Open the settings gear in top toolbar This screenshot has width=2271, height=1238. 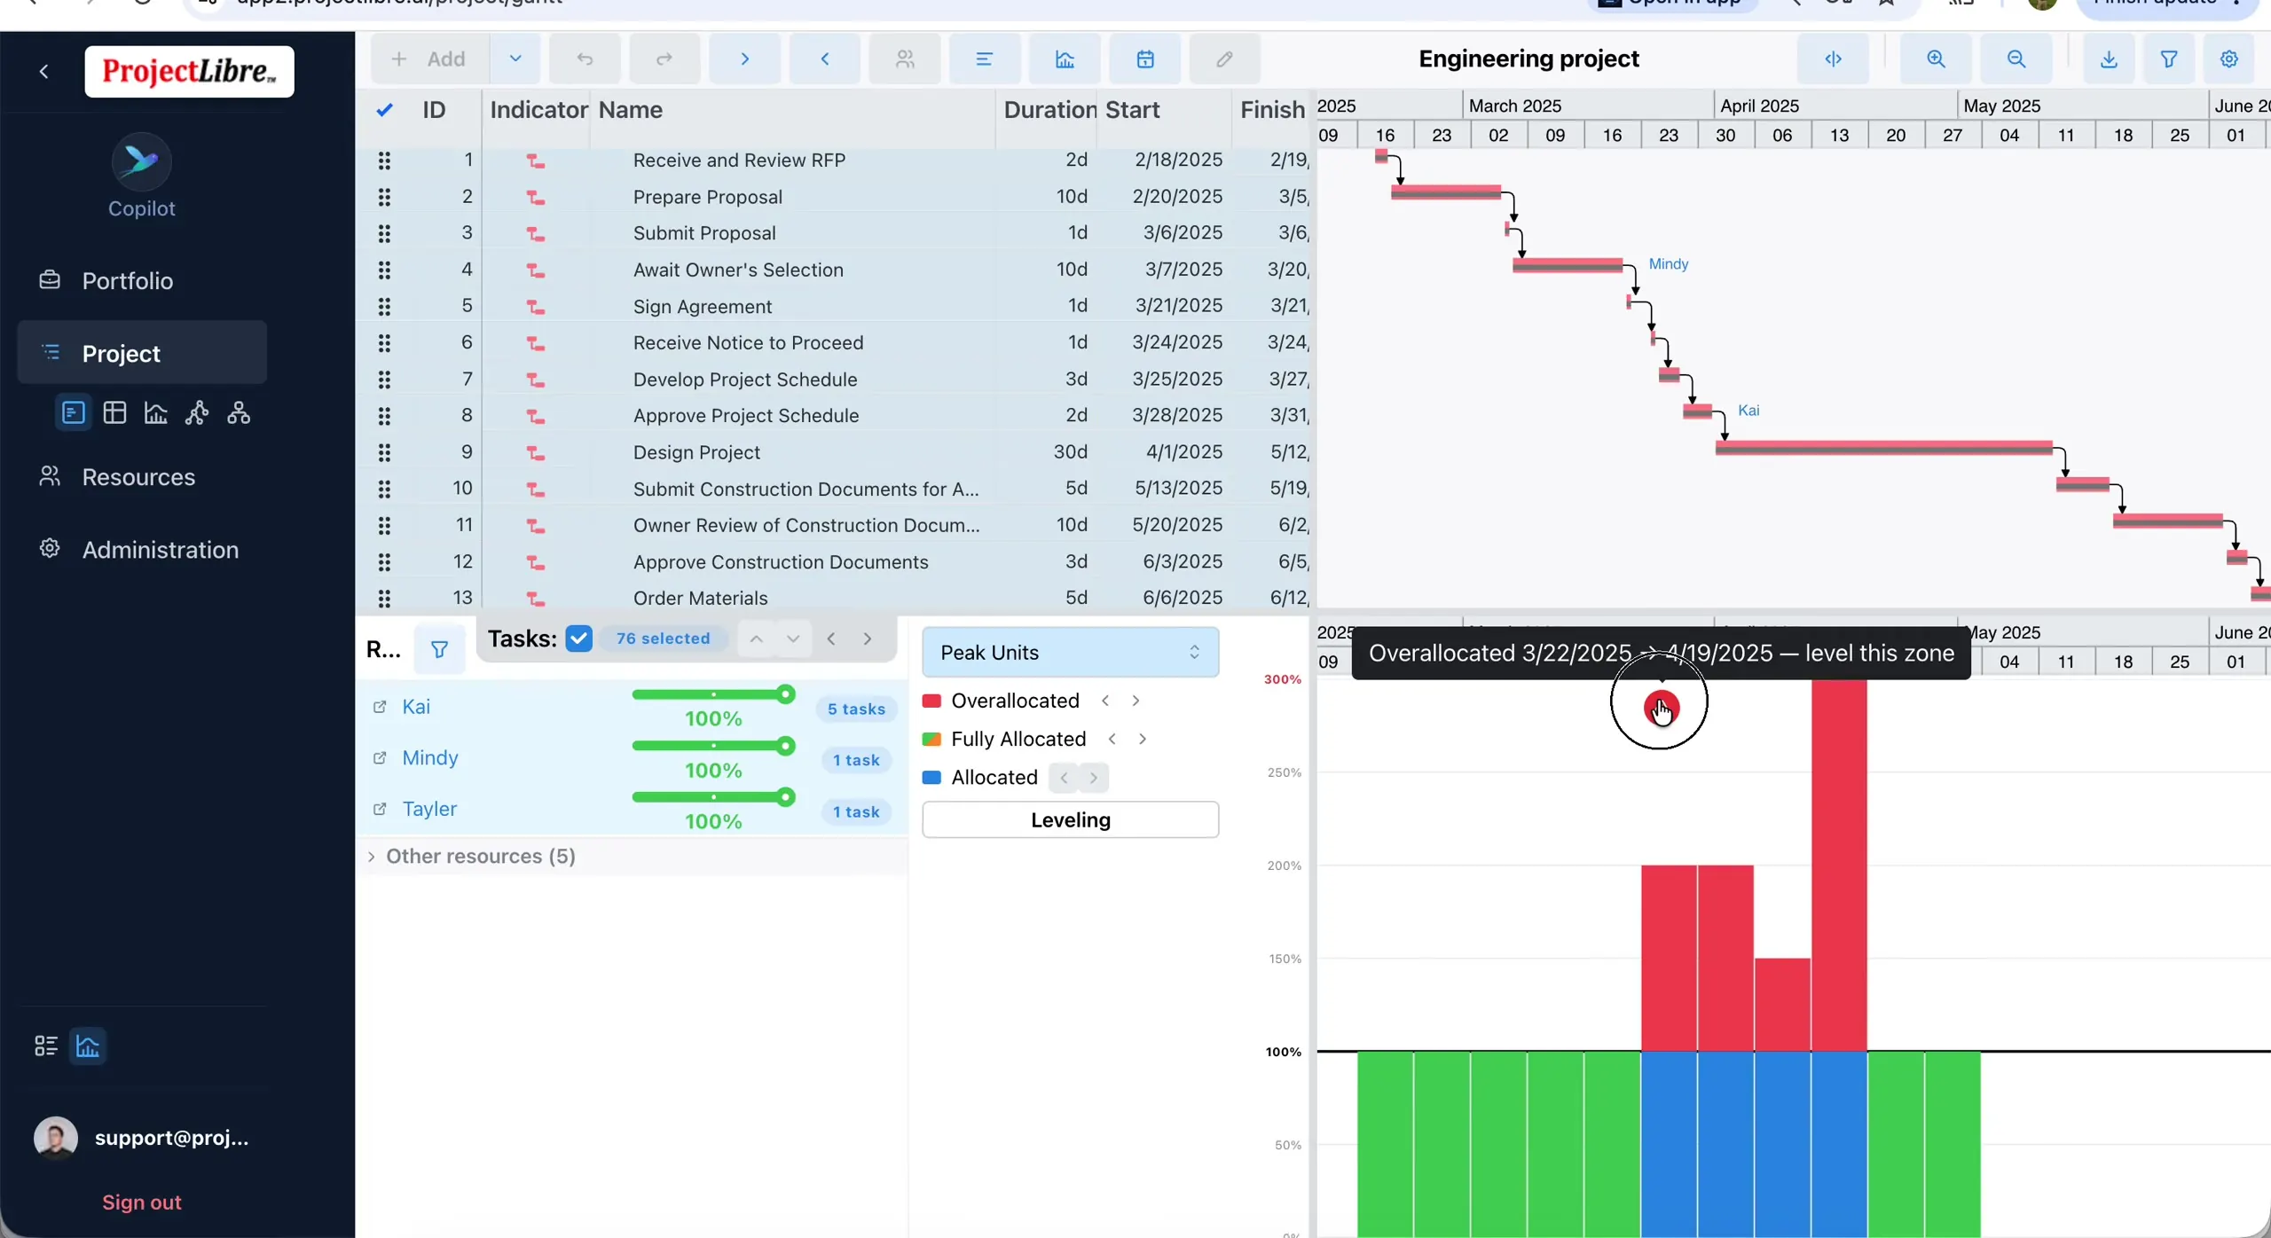(x=2228, y=59)
